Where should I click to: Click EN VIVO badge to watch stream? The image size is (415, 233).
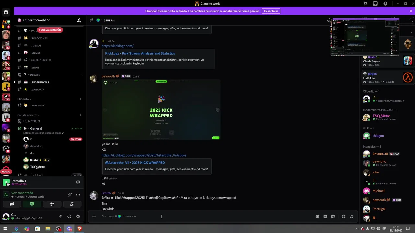coord(76,139)
